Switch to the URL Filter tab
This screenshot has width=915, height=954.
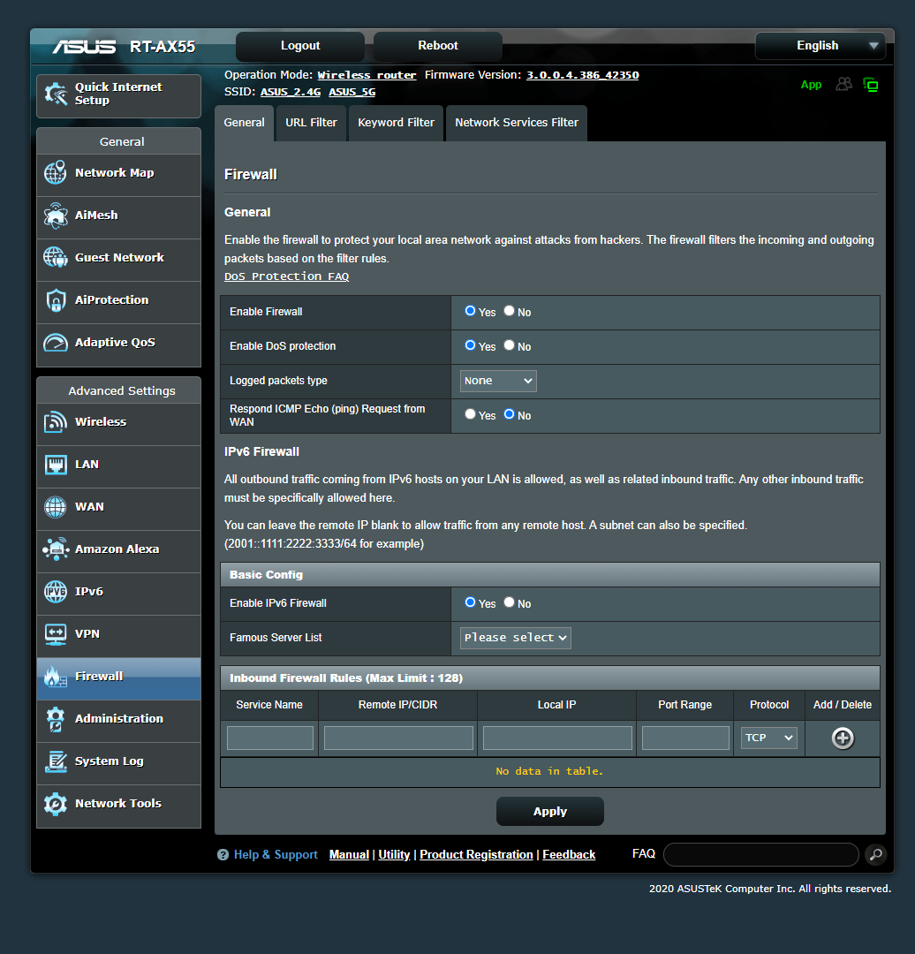(311, 123)
